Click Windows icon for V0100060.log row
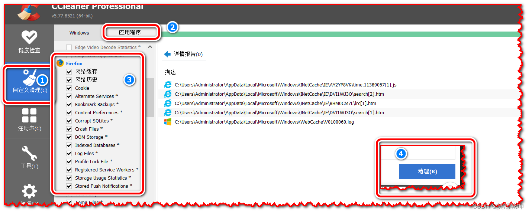Image resolution: width=529 pixels, height=213 pixels. (x=168, y=122)
